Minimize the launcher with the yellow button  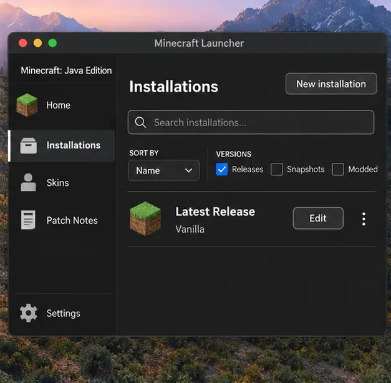tap(37, 43)
